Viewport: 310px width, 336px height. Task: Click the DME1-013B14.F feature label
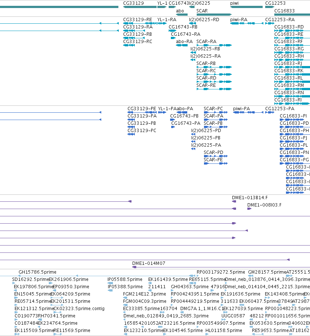[250, 198]
